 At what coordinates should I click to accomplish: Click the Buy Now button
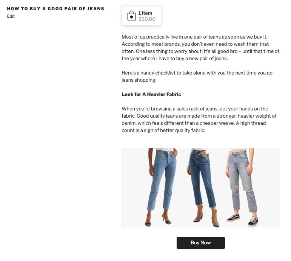point(201,243)
